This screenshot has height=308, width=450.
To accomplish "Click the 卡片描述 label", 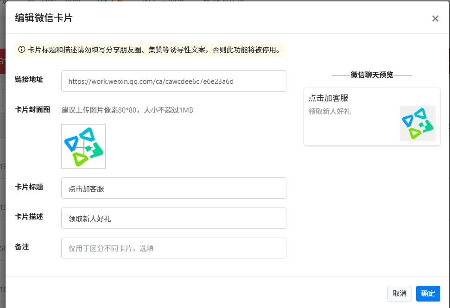I will [29, 216].
